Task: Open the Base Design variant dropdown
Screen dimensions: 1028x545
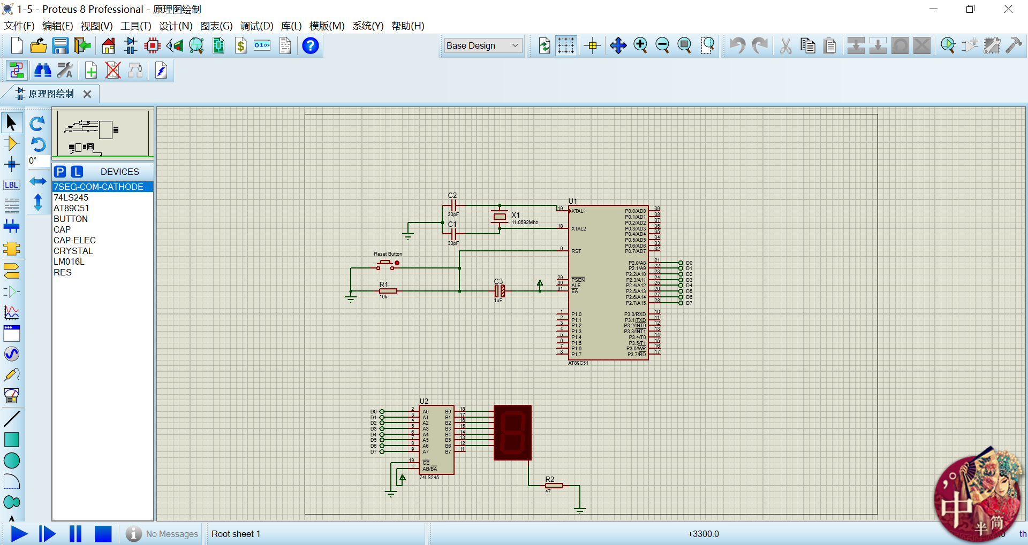Action: [x=483, y=46]
